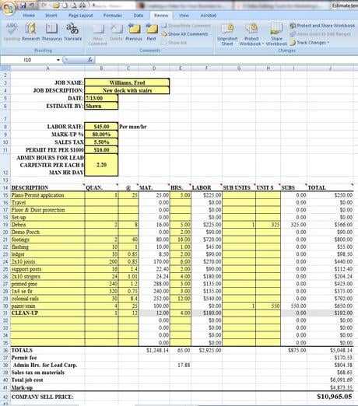Select the date cell 7/13/00
Screen dimensions: 358x406
(101, 98)
